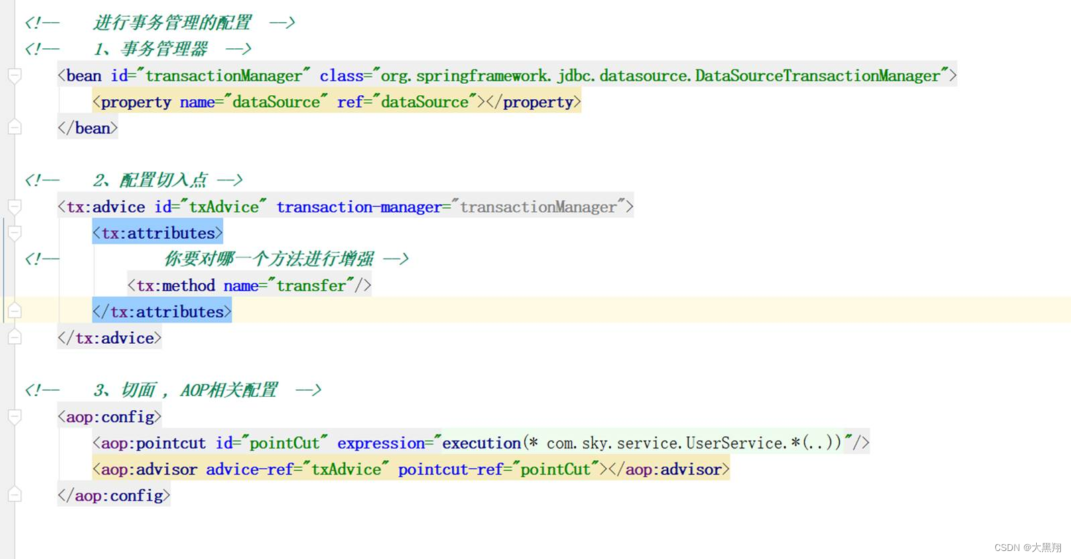Viewport: 1071px width, 559px height.
Task: Click the comment '3、切面，AOP相关配置'
Action: pos(186,390)
